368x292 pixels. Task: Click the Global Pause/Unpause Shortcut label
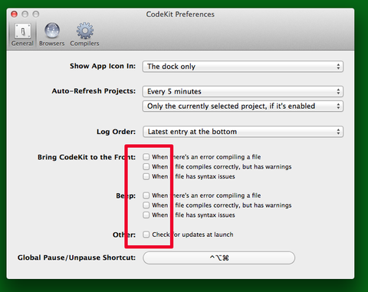pyautogui.click(x=77, y=258)
